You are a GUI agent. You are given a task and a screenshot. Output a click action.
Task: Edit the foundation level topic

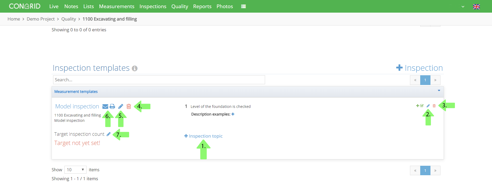pos(428,106)
